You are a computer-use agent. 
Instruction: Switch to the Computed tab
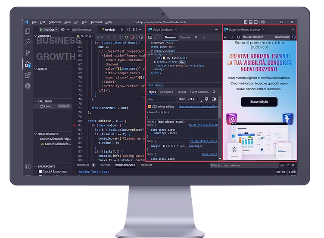[x=167, y=92]
